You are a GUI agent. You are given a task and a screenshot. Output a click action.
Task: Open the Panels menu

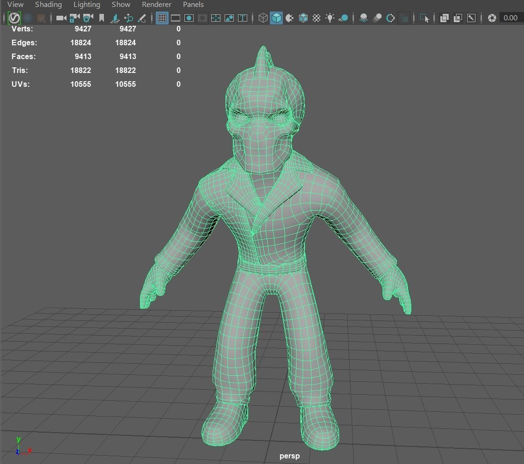[193, 4]
